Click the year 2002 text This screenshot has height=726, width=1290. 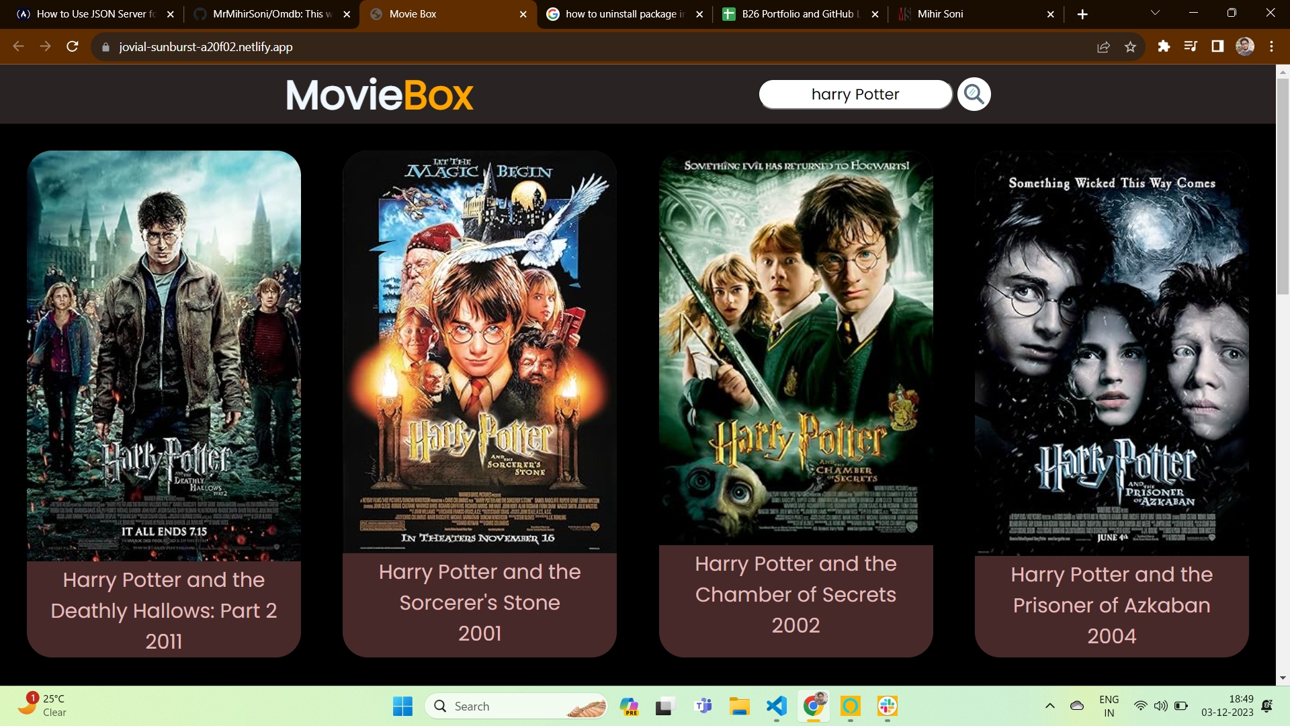tap(795, 626)
